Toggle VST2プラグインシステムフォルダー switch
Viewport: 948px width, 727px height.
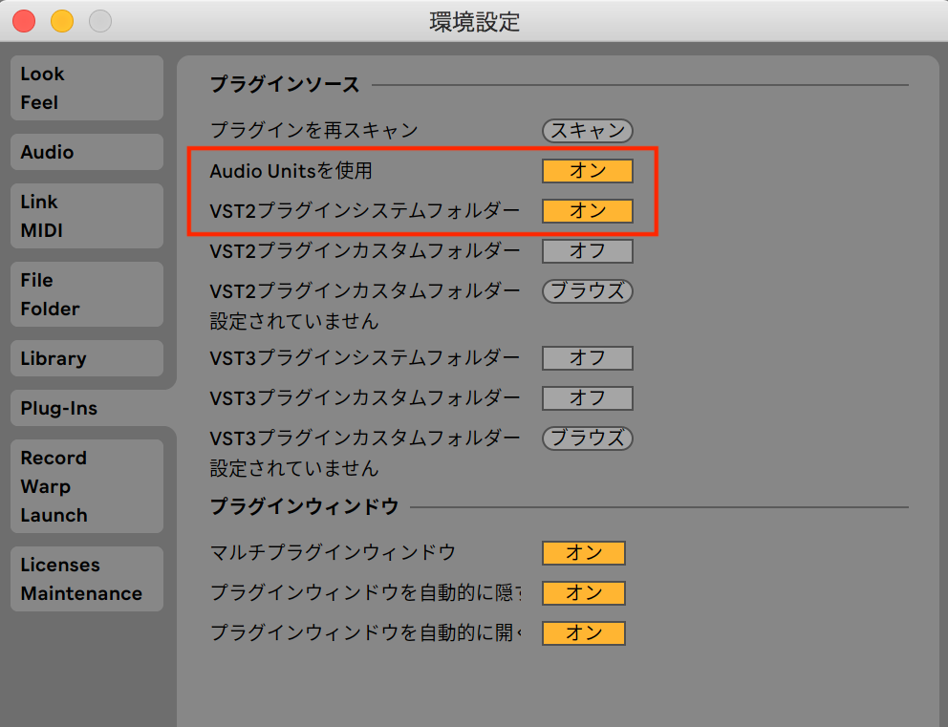[x=587, y=211]
